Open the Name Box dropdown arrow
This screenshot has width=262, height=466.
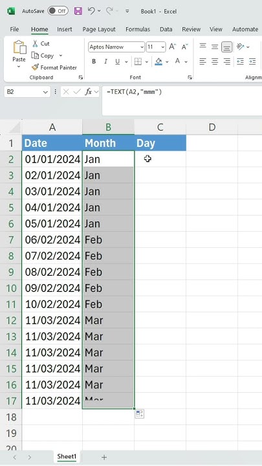tap(45, 92)
